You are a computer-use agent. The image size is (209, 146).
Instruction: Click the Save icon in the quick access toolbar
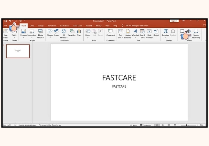[x=6, y=21]
